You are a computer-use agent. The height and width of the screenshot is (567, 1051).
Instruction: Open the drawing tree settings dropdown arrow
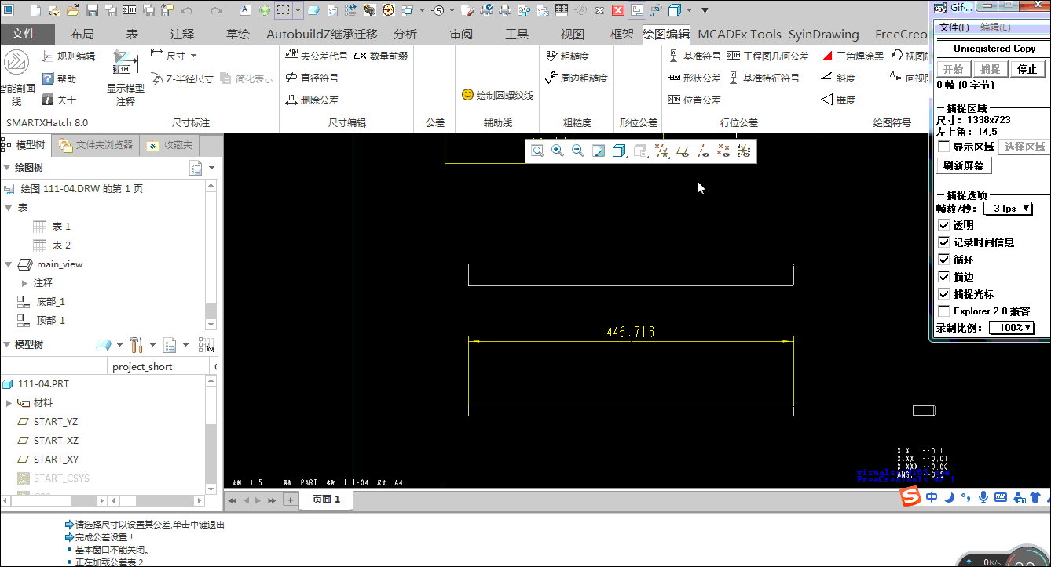click(x=212, y=168)
